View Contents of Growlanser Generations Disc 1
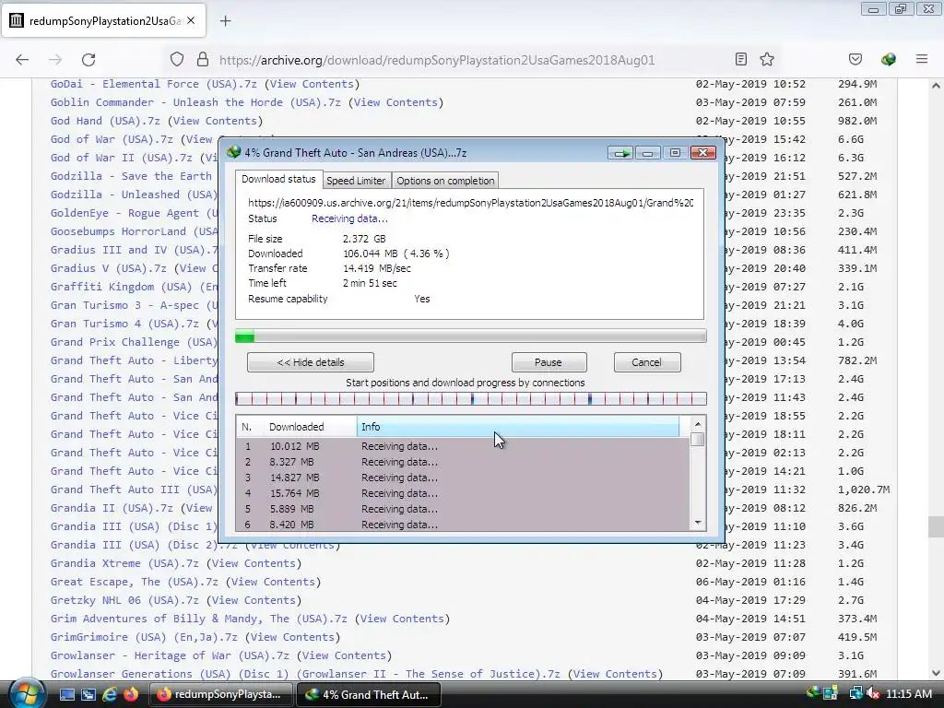The image size is (944, 708). pyautogui.click(x=614, y=674)
